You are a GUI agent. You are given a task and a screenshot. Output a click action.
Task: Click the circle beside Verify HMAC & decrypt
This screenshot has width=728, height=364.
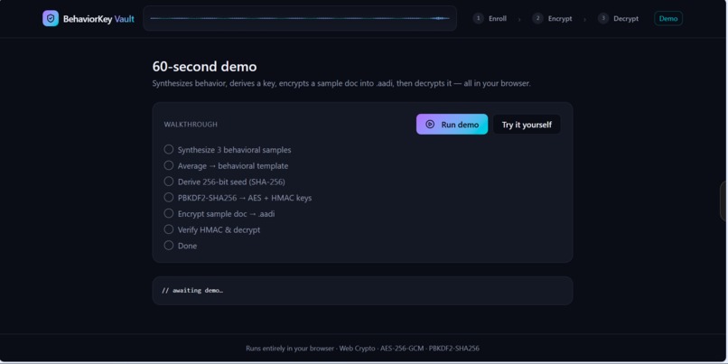tap(169, 229)
